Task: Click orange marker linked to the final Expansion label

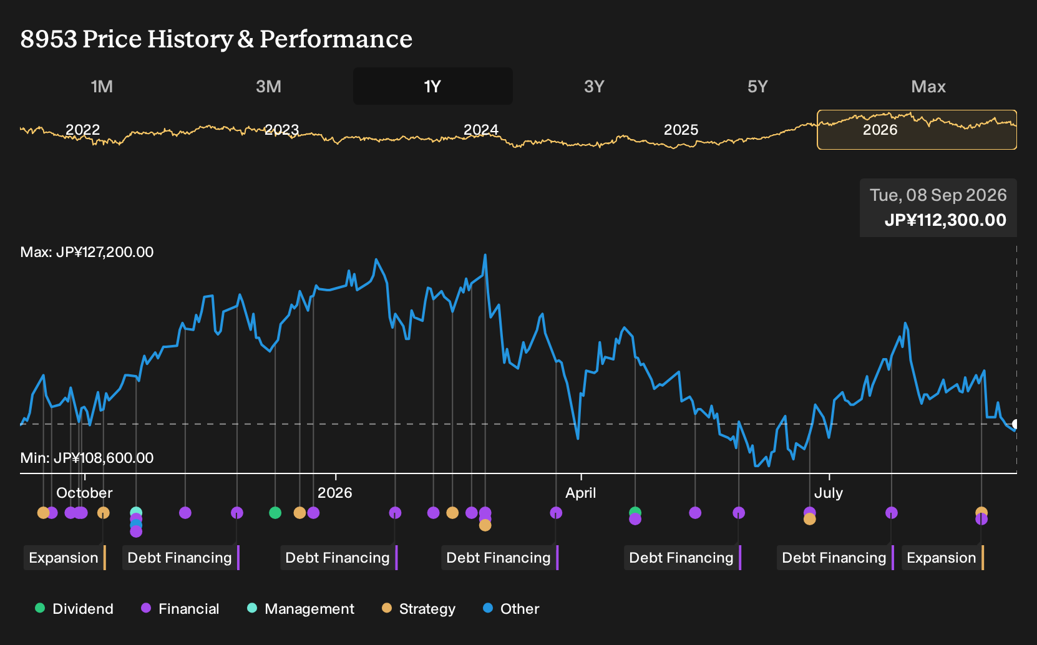Action: point(981,512)
